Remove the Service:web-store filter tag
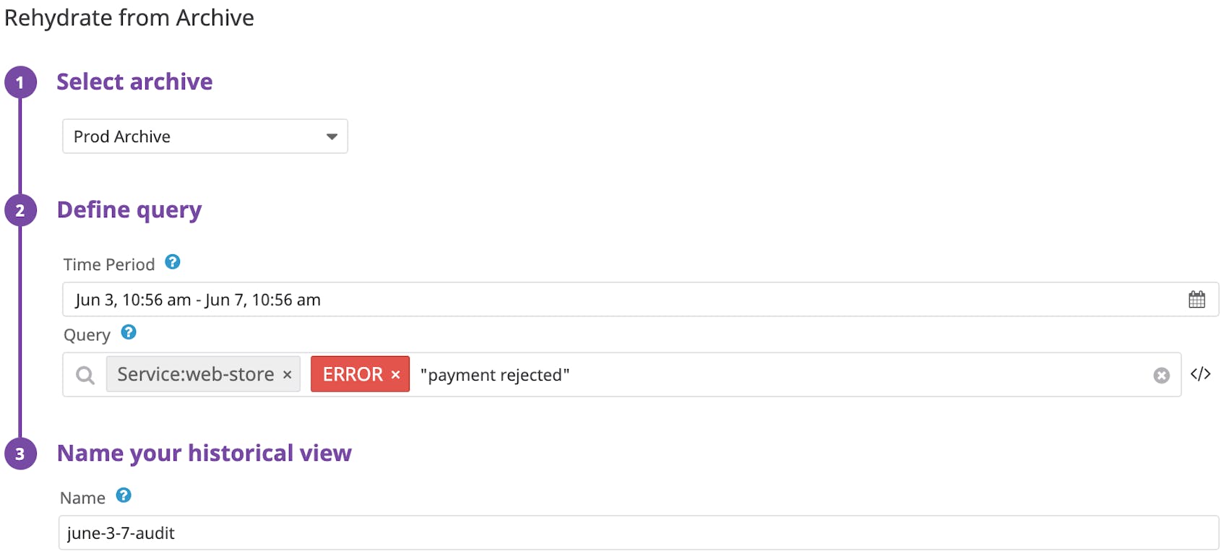 click(287, 374)
